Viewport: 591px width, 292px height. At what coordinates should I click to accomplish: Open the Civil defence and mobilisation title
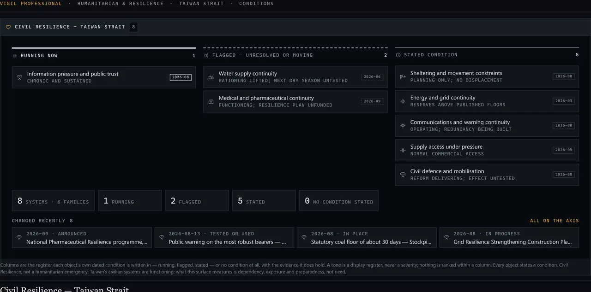pos(447,171)
